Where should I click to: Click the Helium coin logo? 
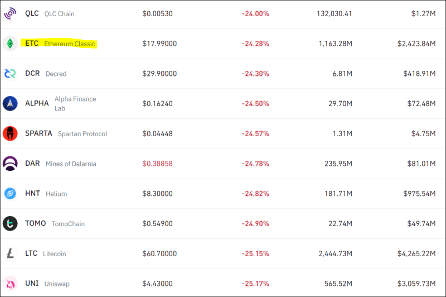(x=10, y=194)
